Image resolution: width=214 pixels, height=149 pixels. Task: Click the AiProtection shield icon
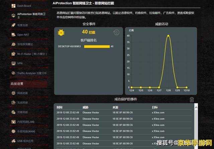point(13,16)
